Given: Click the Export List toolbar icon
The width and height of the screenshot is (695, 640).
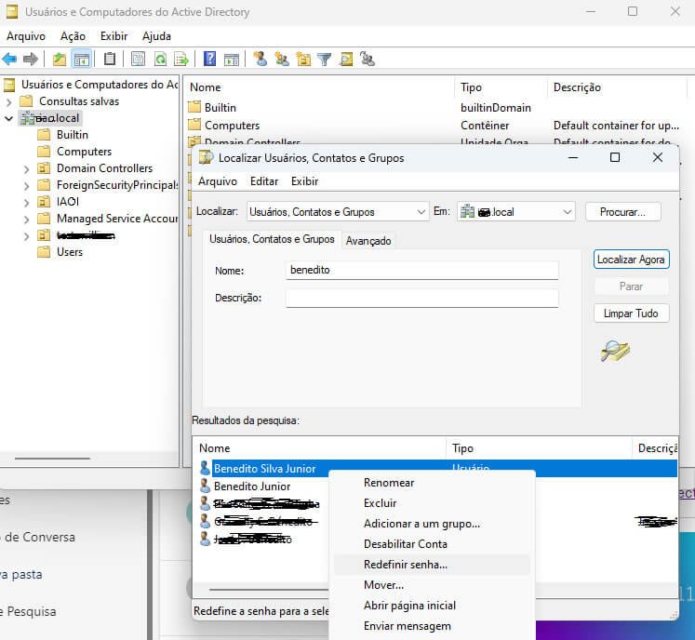Looking at the screenshot, I should pyautogui.click(x=181, y=59).
